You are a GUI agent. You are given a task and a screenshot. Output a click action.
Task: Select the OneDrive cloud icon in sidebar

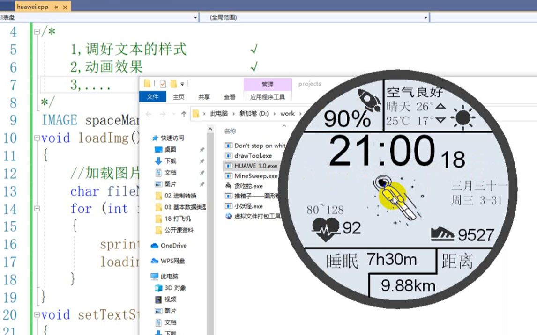pos(154,246)
